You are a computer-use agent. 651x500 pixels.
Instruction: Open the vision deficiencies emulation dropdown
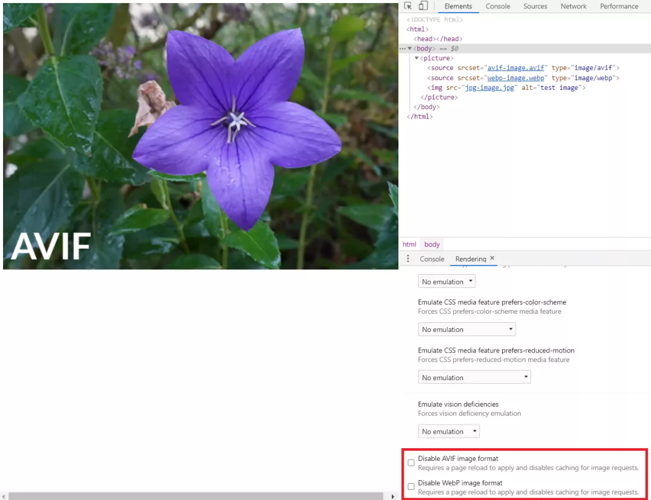(448, 431)
